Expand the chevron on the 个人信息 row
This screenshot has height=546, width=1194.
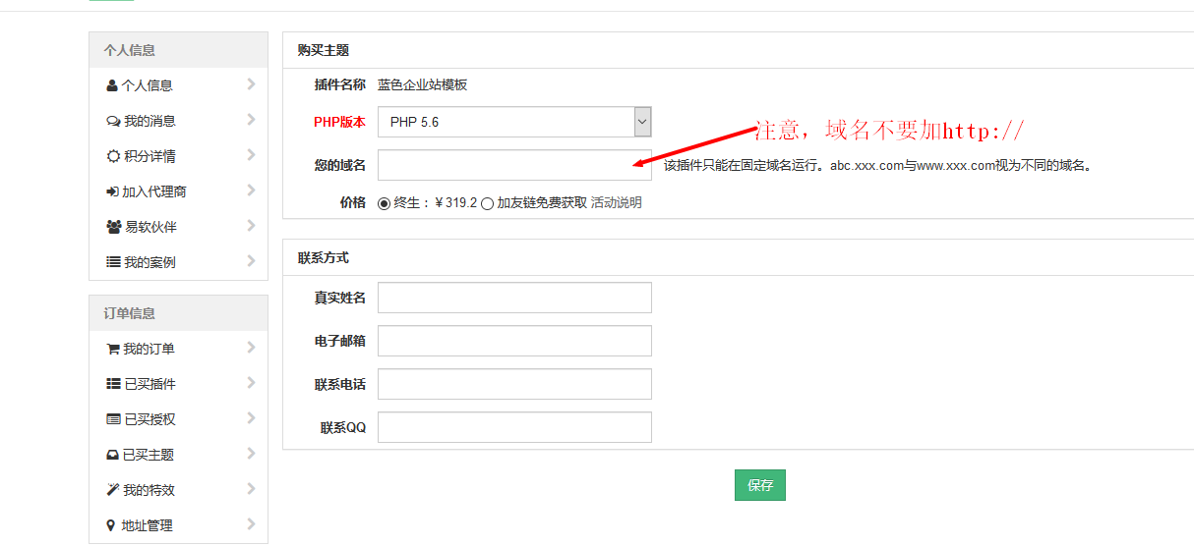pyautogui.click(x=252, y=84)
